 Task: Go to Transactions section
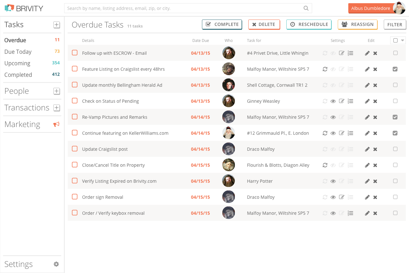pos(27,108)
